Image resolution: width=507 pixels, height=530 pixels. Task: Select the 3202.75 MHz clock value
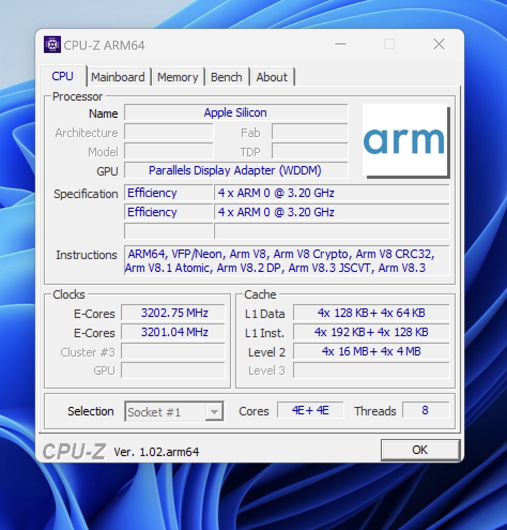point(173,313)
